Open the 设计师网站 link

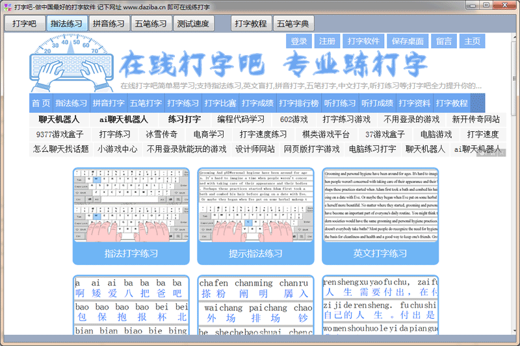pos(255,149)
